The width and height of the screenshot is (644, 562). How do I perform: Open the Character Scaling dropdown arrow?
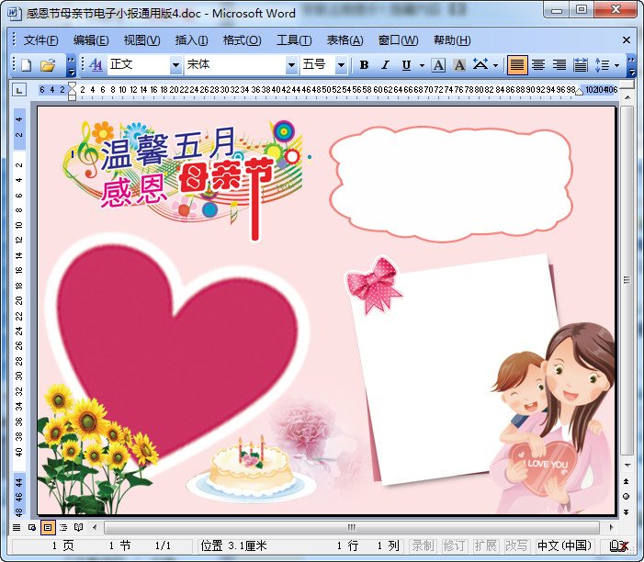pyautogui.click(x=495, y=65)
